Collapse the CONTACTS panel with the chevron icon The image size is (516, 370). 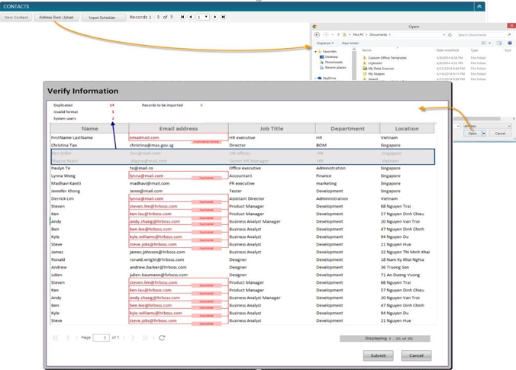(x=479, y=6)
